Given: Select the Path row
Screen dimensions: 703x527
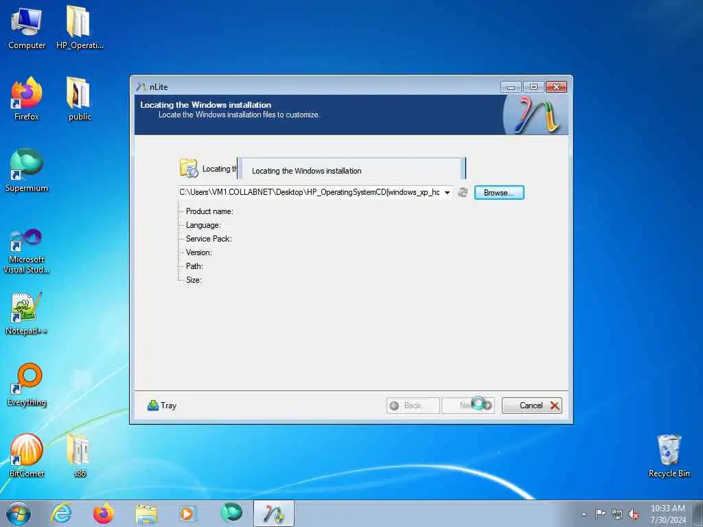Looking at the screenshot, I should pyautogui.click(x=194, y=266).
